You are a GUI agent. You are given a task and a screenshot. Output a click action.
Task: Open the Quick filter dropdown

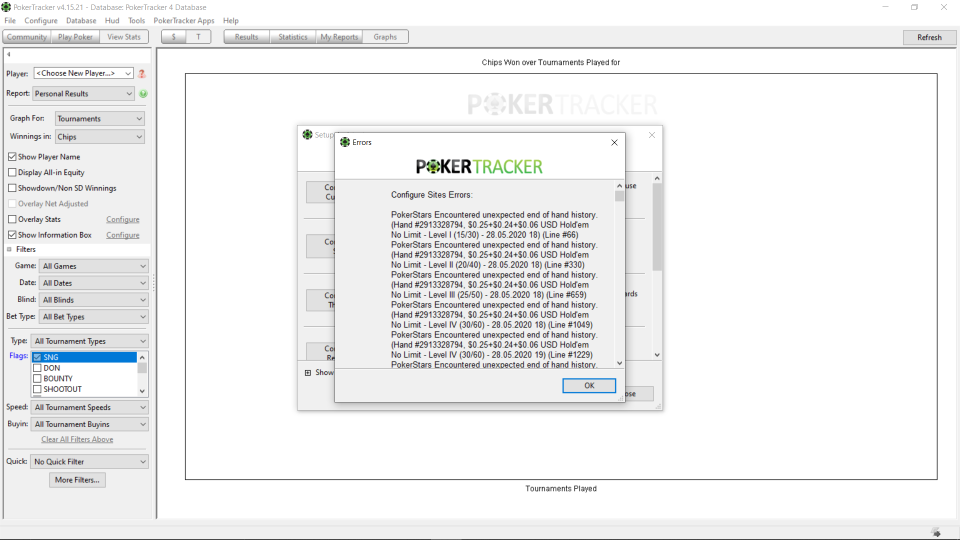pos(89,462)
